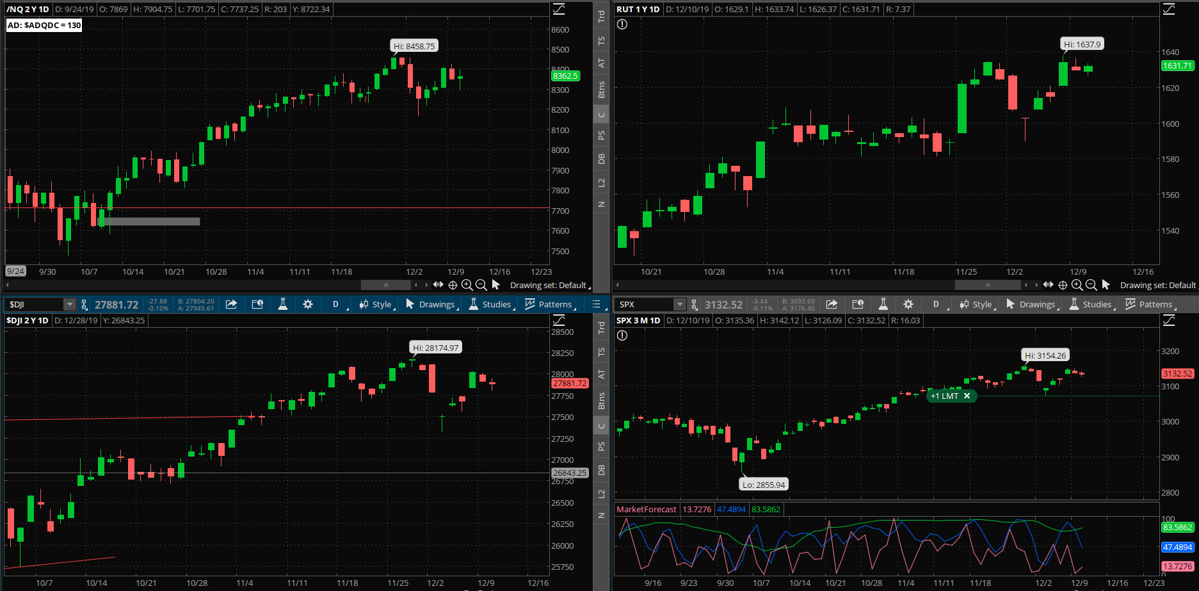Open Patterns menu in $DJI toolbar
The image size is (1199, 591).
point(549,304)
